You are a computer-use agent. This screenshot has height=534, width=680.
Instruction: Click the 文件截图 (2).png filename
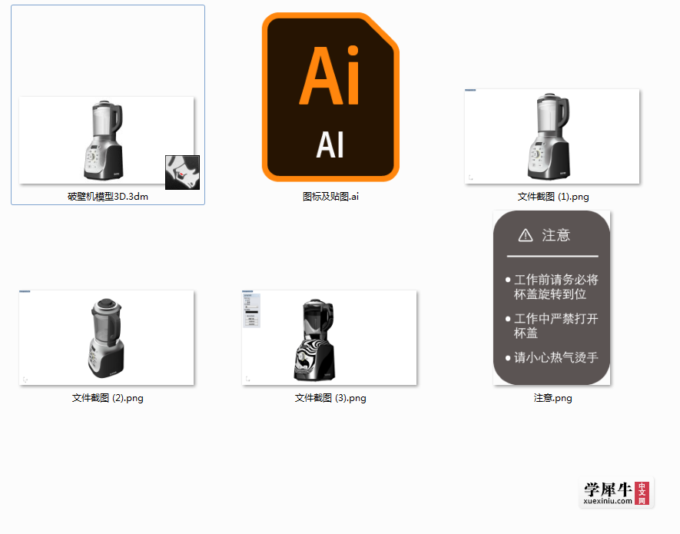point(108,398)
